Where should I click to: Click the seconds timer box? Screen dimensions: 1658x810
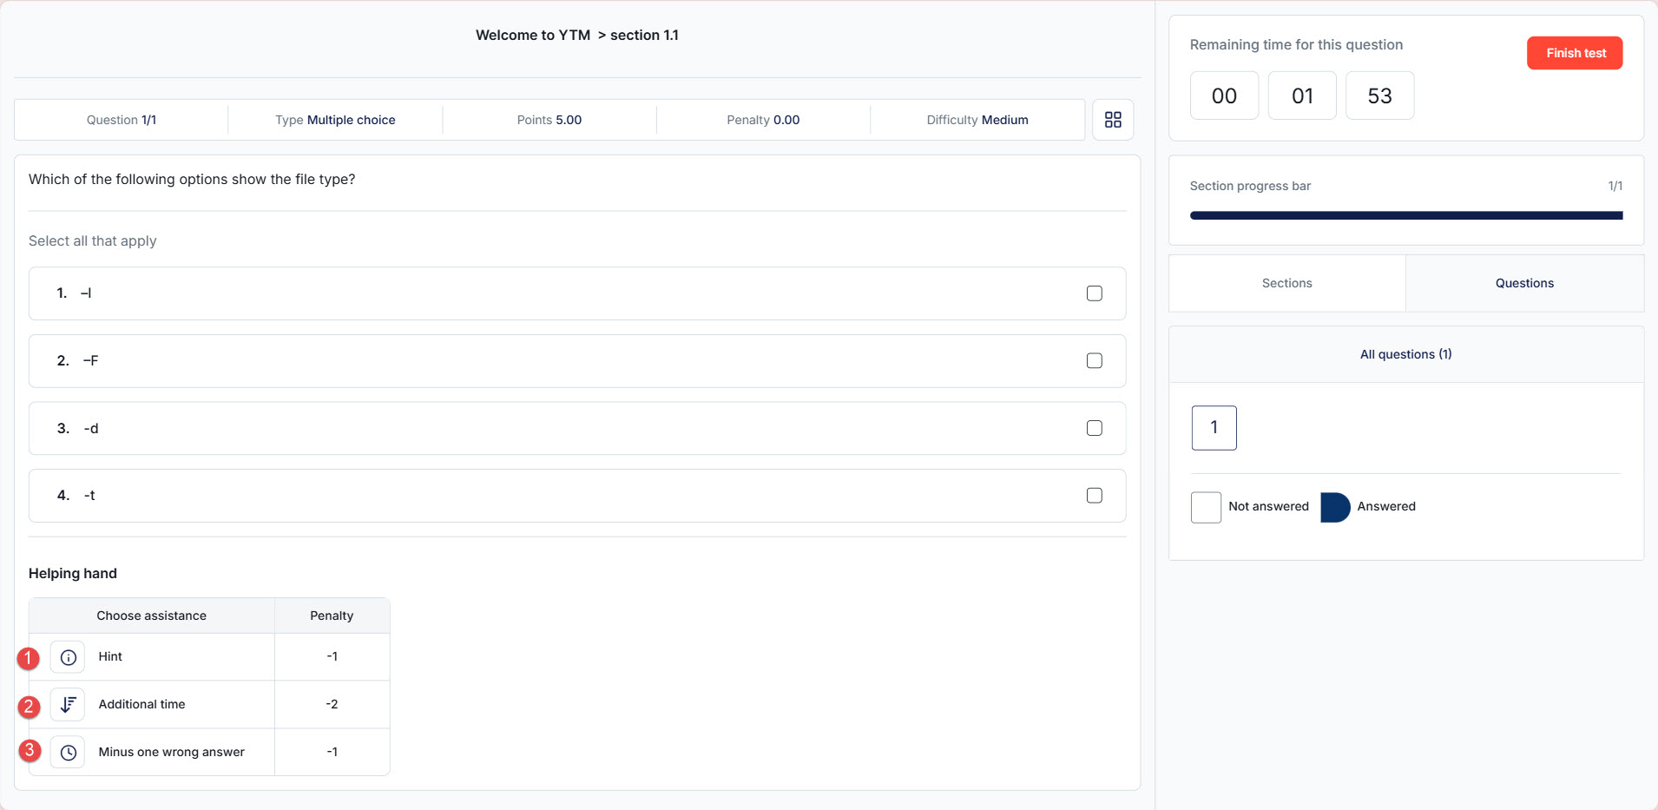(1379, 95)
